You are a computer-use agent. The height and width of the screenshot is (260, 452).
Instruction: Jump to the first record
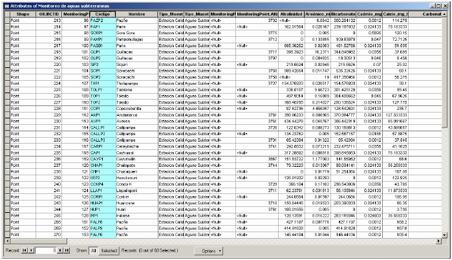pyautogui.click(x=25, y=250)
